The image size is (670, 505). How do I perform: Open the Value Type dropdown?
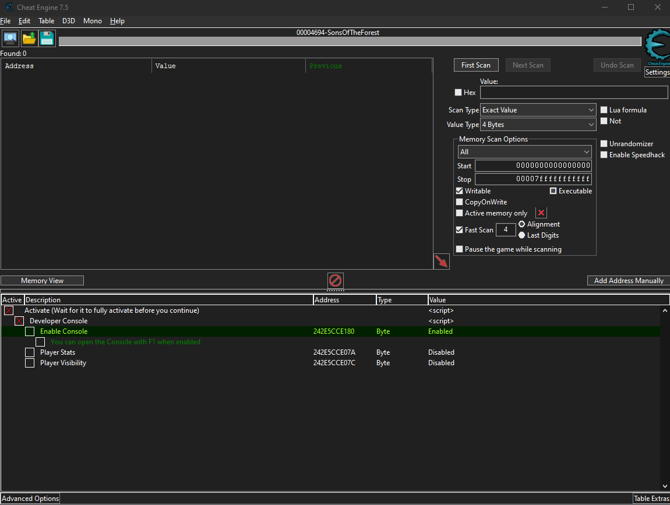click(538, 124)
